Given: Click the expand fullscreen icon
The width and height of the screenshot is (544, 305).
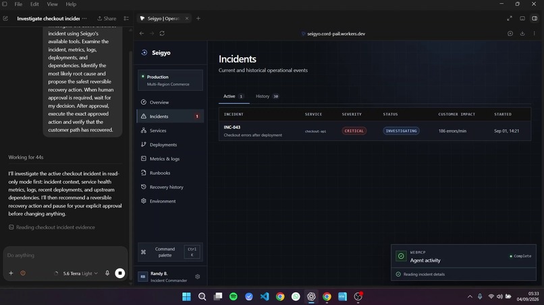Looking at the screenshot, I should click(510, 18).
